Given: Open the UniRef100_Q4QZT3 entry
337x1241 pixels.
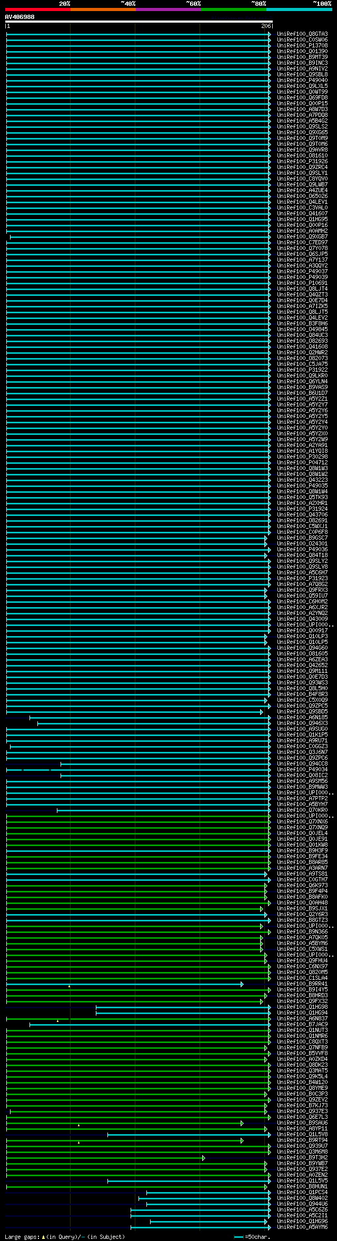Looking at the screenshot, I should tap(302, 295).
